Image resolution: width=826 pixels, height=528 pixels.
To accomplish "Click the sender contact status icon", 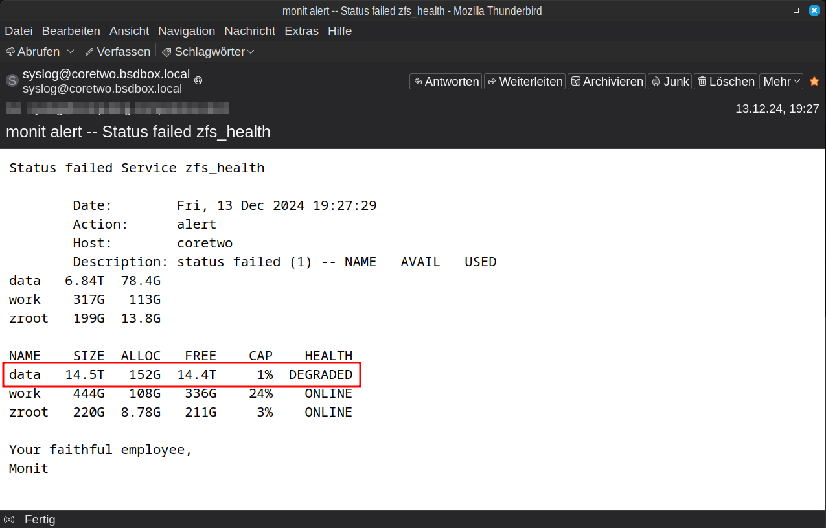I will click(x=198, y=80).
